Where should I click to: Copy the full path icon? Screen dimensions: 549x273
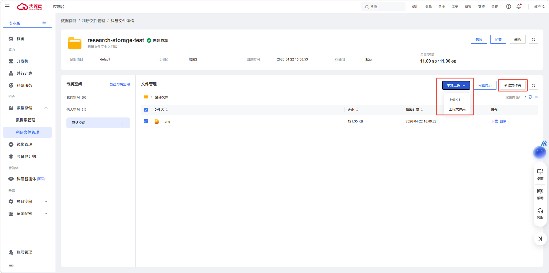click(530, 97)
